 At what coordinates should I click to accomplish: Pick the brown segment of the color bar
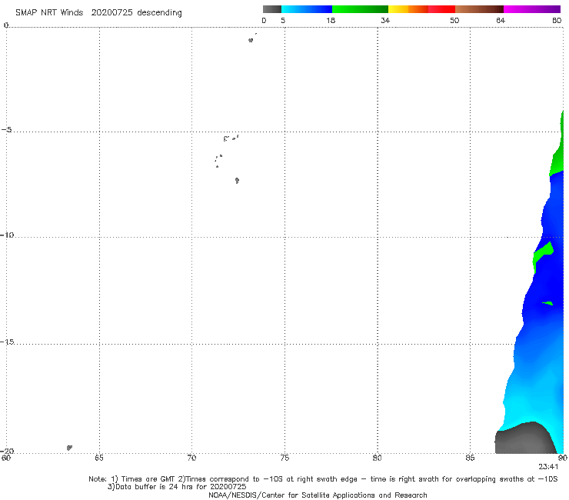click(x=479, y=9)
